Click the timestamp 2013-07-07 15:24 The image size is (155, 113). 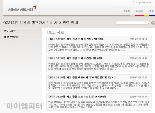click(x=138, y=77)
